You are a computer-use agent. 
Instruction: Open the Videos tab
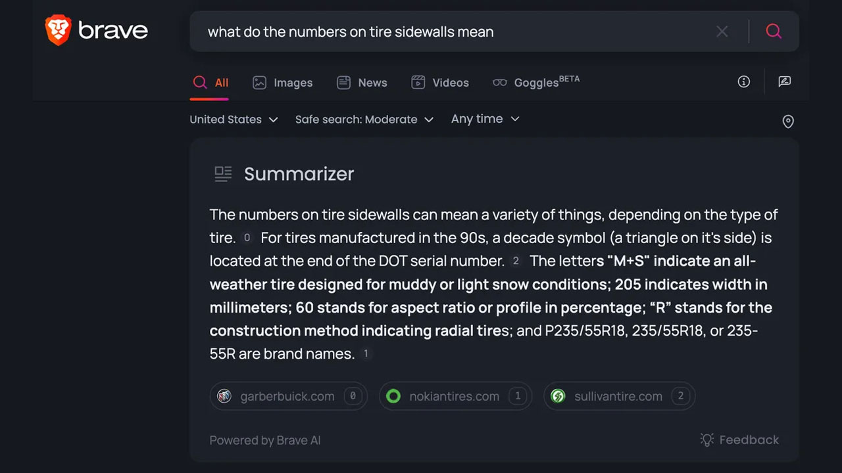pos(439,83)
